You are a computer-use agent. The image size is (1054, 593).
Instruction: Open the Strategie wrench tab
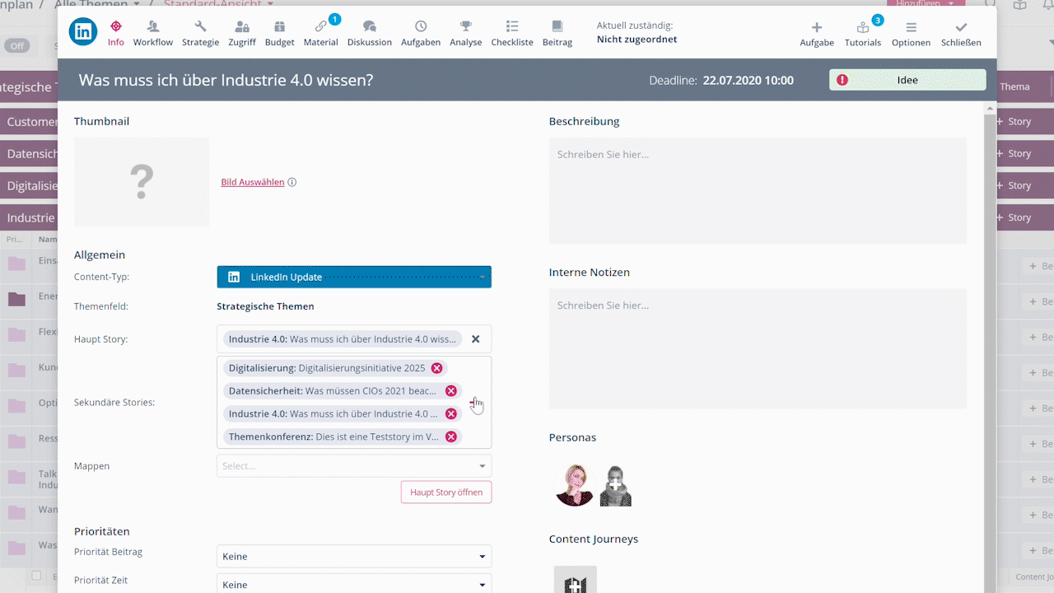click(201, 33)
